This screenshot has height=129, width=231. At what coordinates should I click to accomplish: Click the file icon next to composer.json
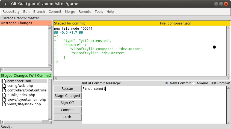click(x=4, y=81)
